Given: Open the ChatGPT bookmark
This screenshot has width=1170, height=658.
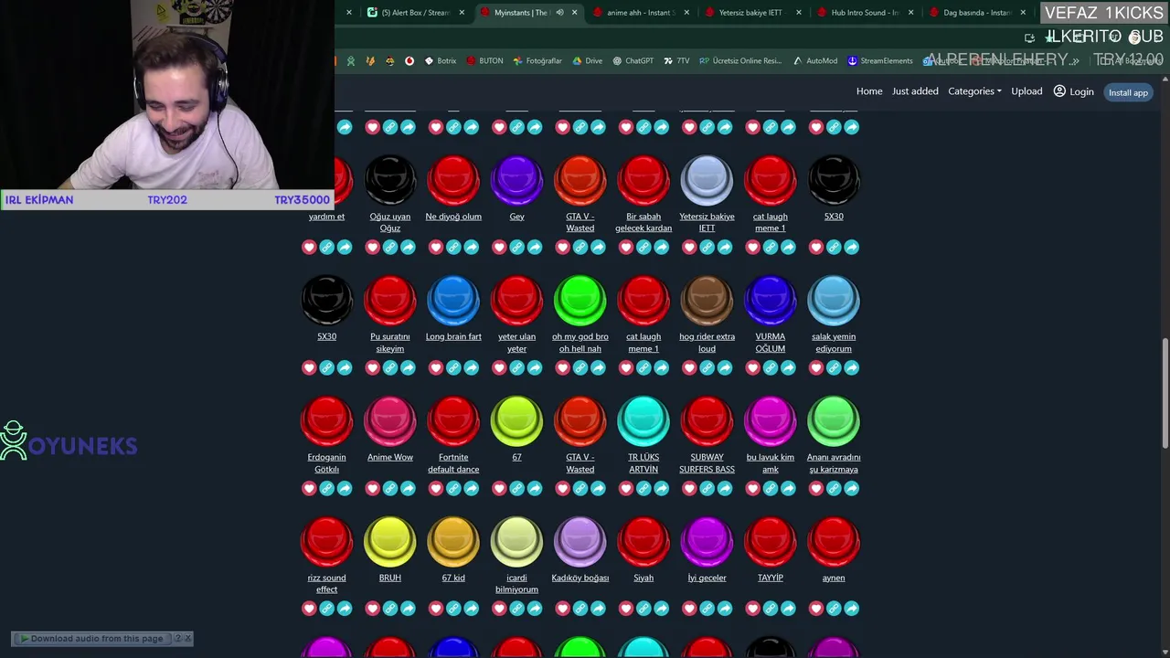Looking at the screenshot, I should point(633,61).
